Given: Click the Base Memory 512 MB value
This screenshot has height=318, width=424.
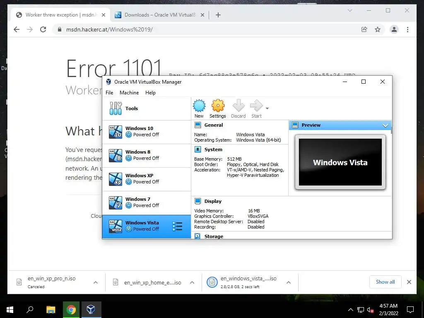Looking at the screenshot, I should pyautogui.click(x=234, y=159).
